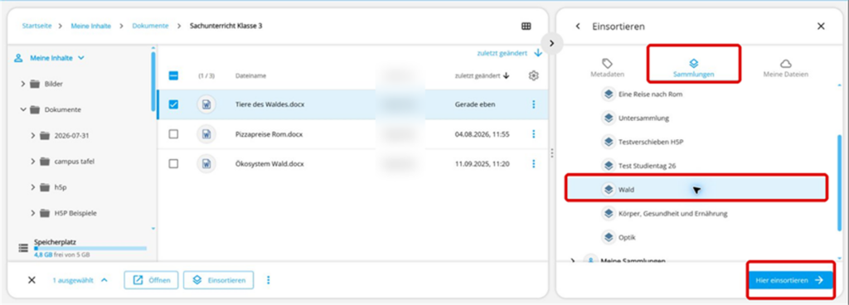The width and height of the screenshot is (849, 305).
Task: Sort by 'zuletzt geändert' column header
Action: pyautogui.click(x=482, y=75)
